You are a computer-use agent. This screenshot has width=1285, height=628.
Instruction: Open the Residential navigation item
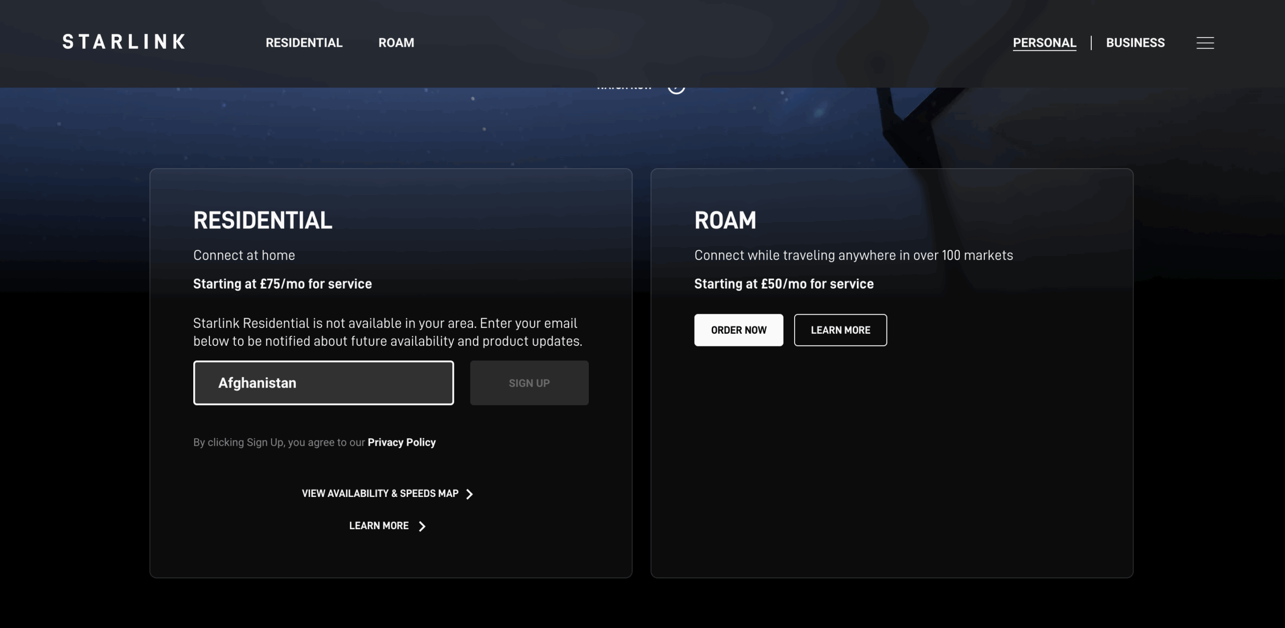(x=304, y=43)
